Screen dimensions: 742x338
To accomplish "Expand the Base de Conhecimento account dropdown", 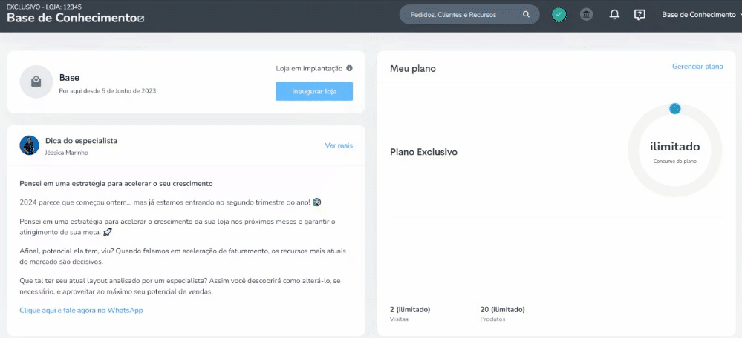I will tap(701, 15).
